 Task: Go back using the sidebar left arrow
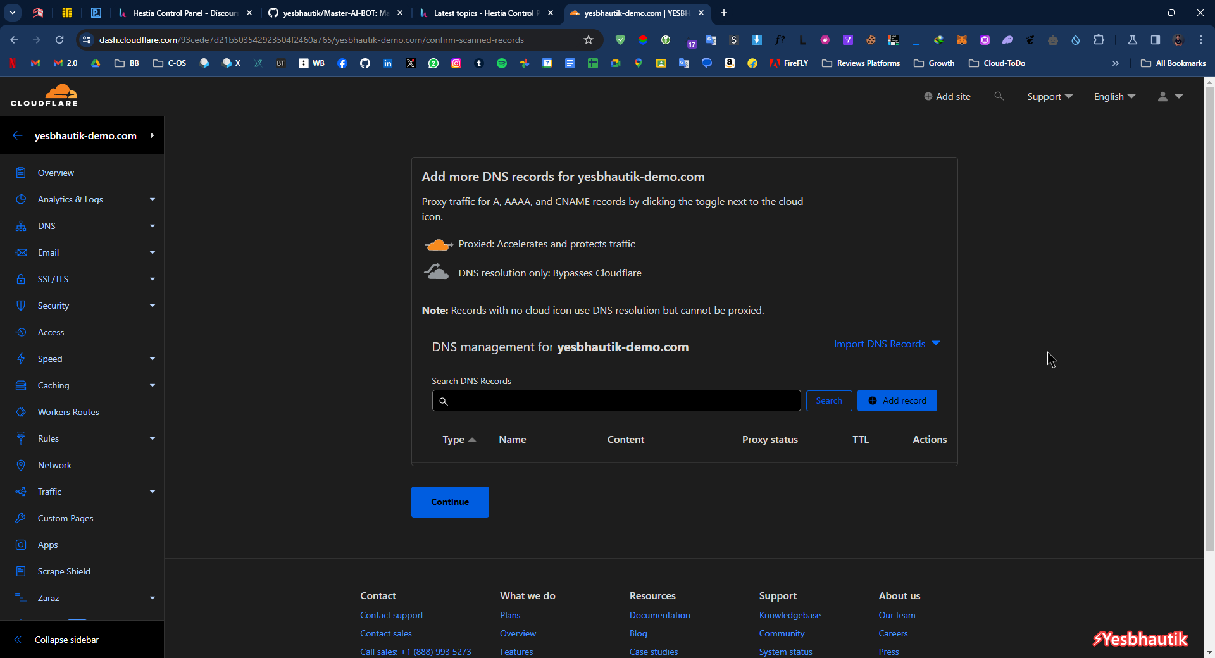click(x=18, y=135)
